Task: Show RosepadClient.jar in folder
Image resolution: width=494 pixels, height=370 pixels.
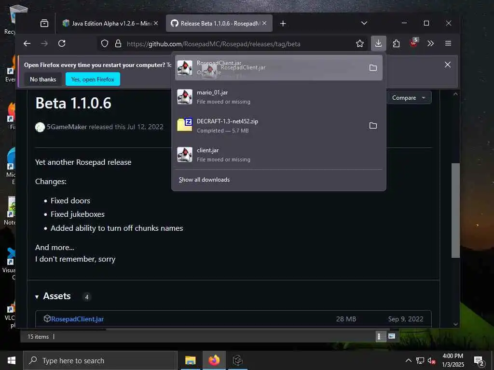Action: (x=373, y=67)
